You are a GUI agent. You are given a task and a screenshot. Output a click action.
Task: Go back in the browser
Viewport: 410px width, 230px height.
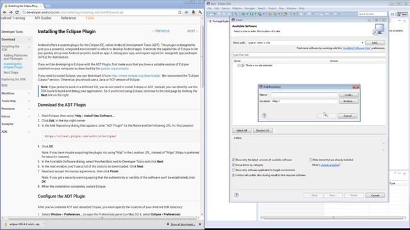click(x=4, y=12)
